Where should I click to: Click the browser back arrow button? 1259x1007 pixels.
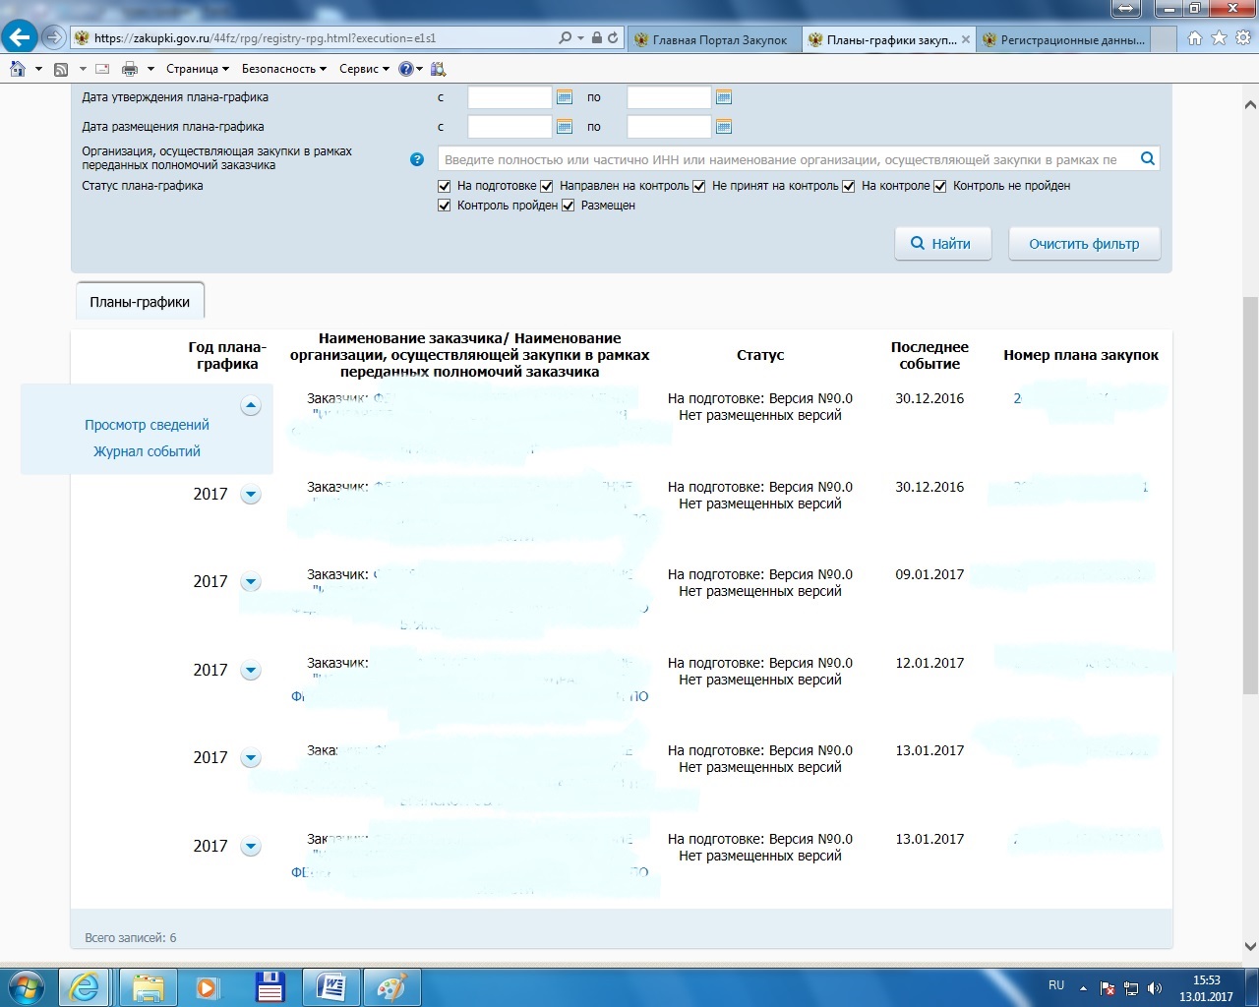tap(20, 37)
